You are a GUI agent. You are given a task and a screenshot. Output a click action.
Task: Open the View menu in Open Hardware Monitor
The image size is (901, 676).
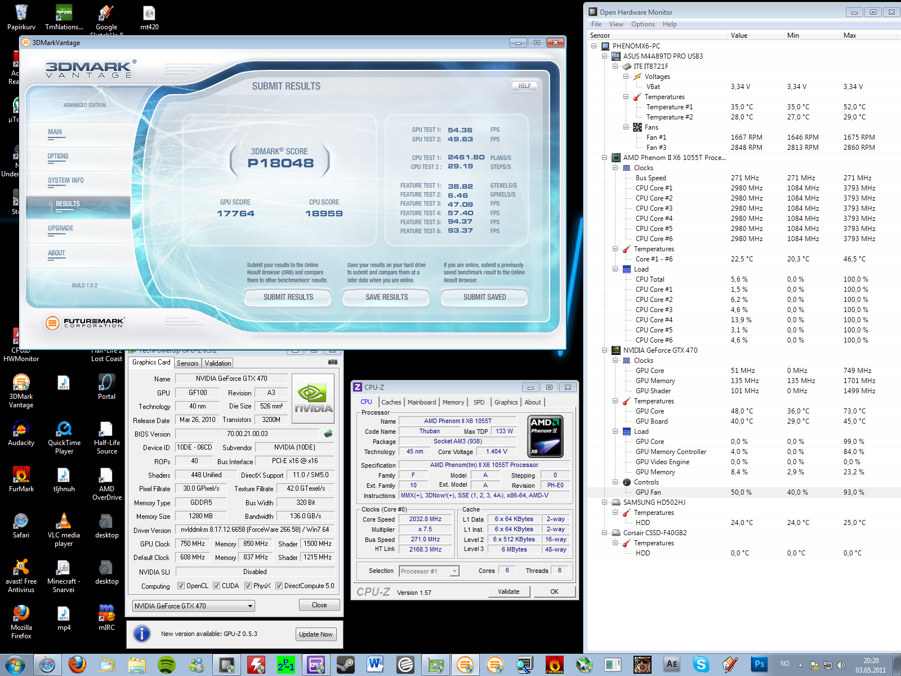(x=616, y=24)
